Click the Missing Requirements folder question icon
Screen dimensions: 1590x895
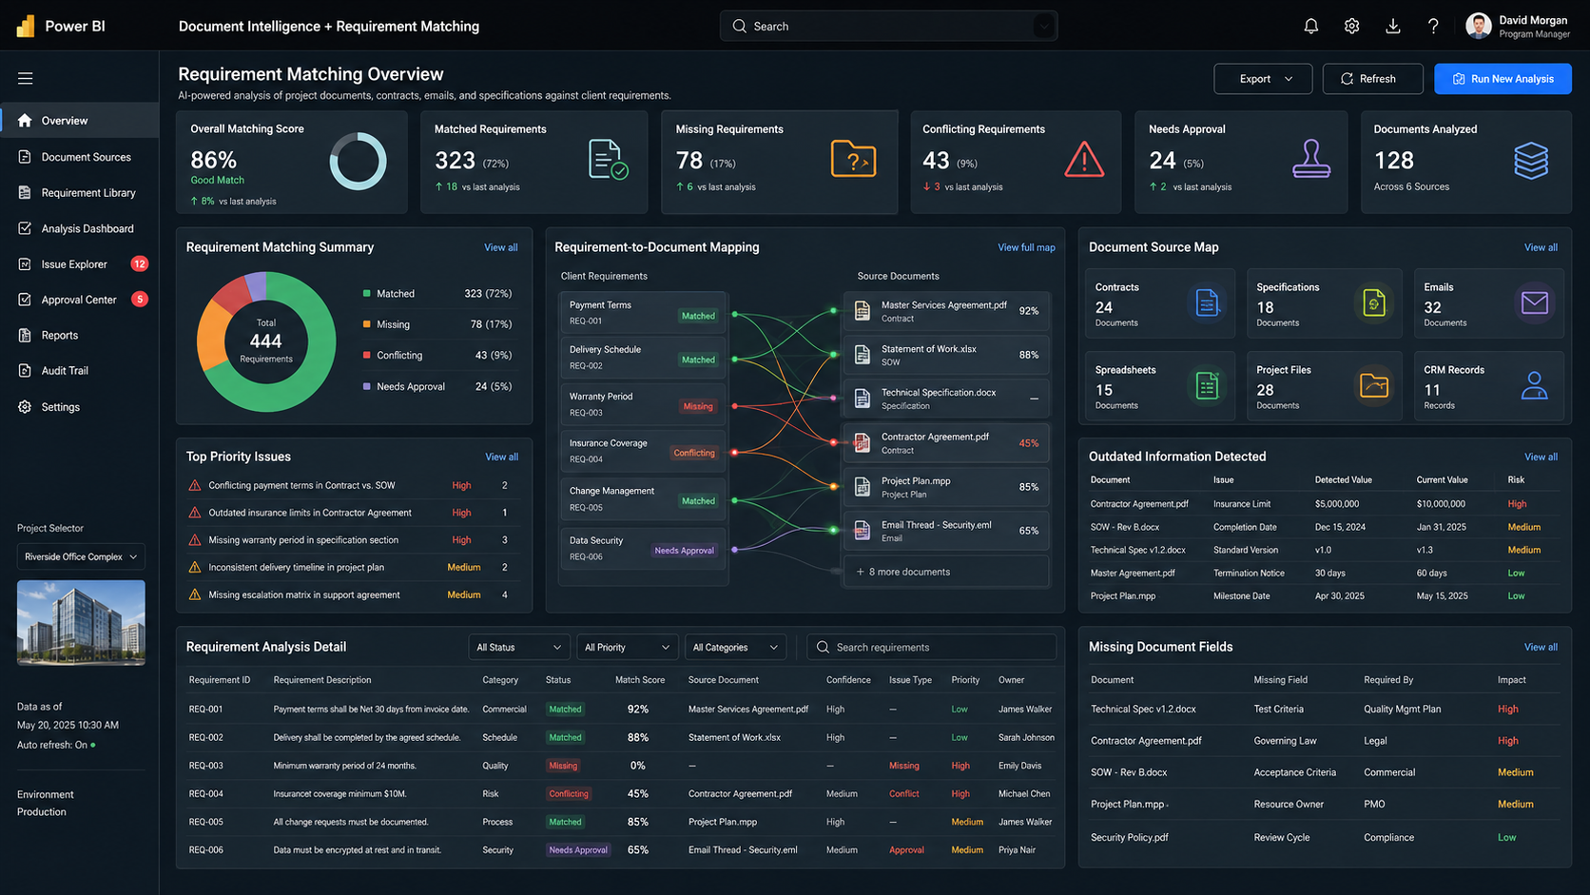[853, 159]
